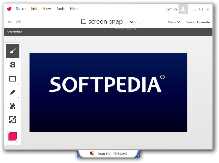Click the Undo arrow

point(10,22)
